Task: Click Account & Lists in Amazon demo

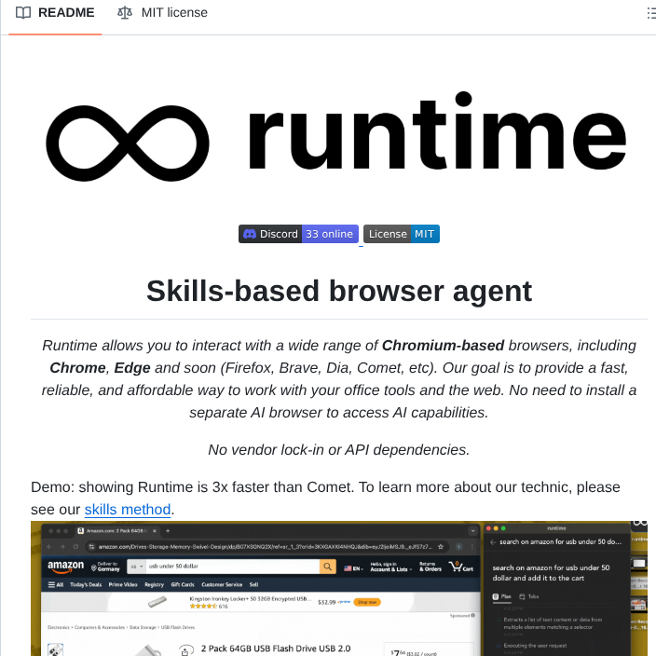Action: (x=390, y=567)
